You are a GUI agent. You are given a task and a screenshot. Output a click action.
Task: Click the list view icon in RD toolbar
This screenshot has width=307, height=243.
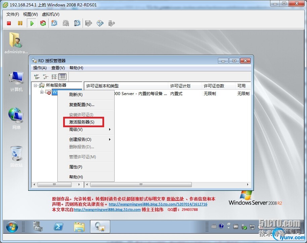click(54, 77)
